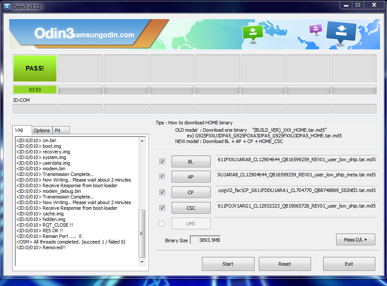
Task: Click log line 'modem_debug.bin'
Action: pos(49,191)
